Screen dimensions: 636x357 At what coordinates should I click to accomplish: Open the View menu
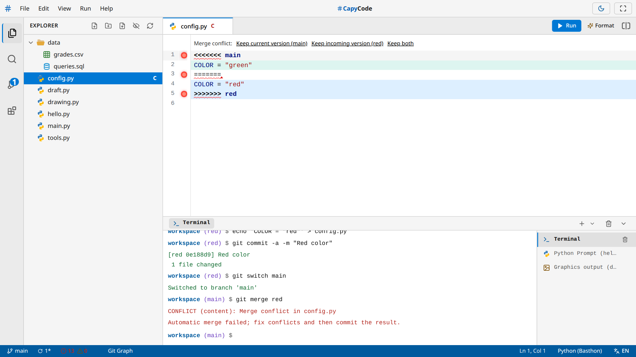coord(64,9)
